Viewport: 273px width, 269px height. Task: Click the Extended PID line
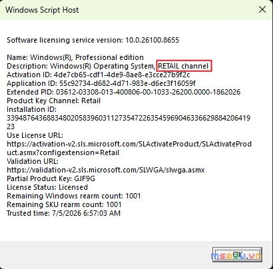(x=124, y=92)
